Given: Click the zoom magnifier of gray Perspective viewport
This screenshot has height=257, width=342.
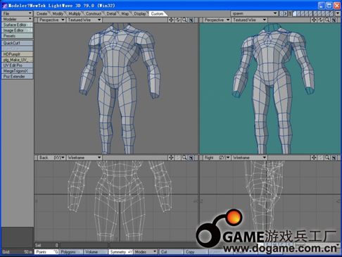Looking at the screenshot, I should [x=184, y=20].
